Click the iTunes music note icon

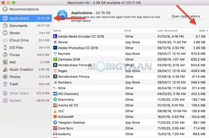[x=5, y=55]
